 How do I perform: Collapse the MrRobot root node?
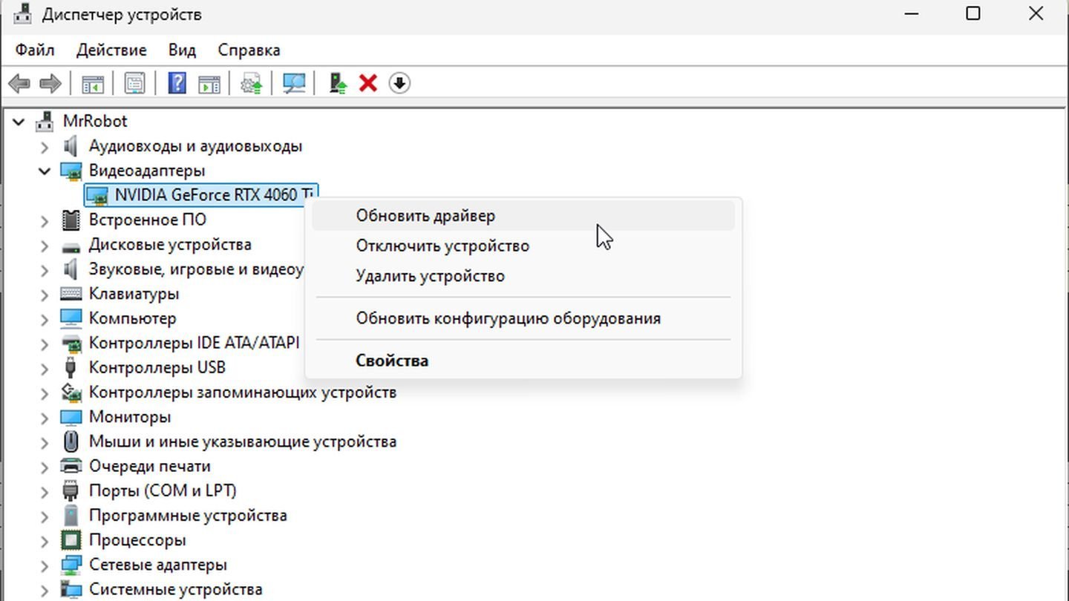tap(19, 121)
